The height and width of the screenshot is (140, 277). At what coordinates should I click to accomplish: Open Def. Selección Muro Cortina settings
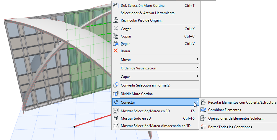pyautogui.click(x=156, y=6)
